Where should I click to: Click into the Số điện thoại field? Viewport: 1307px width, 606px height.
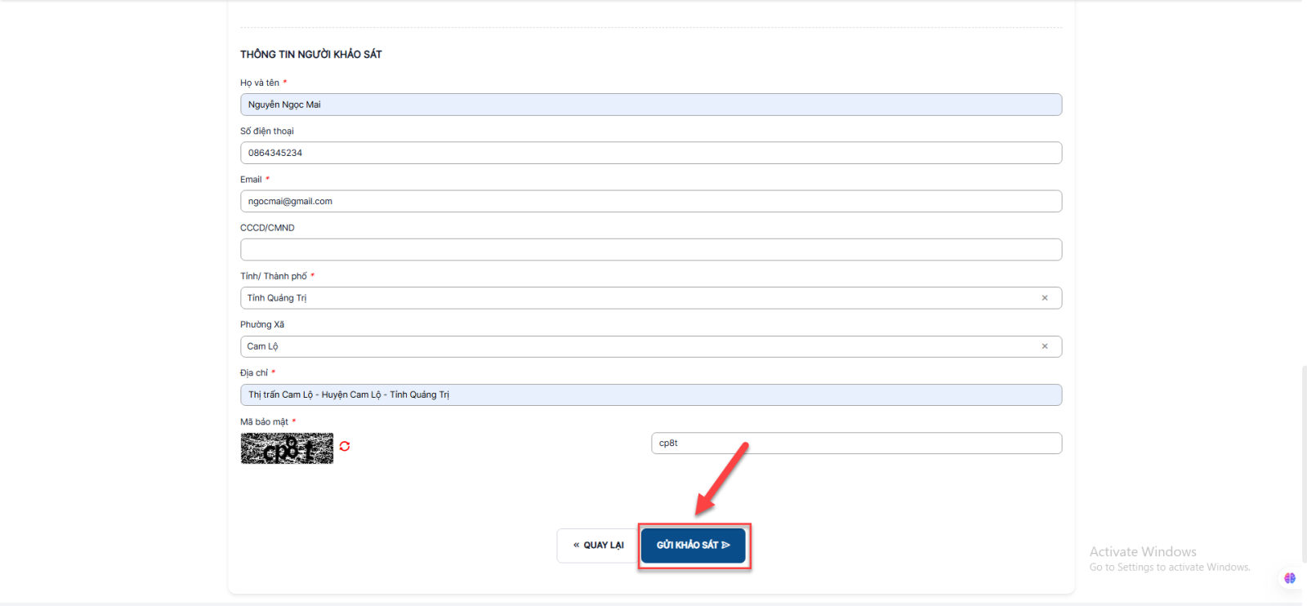pyautogui.click(x=650, y=153)
